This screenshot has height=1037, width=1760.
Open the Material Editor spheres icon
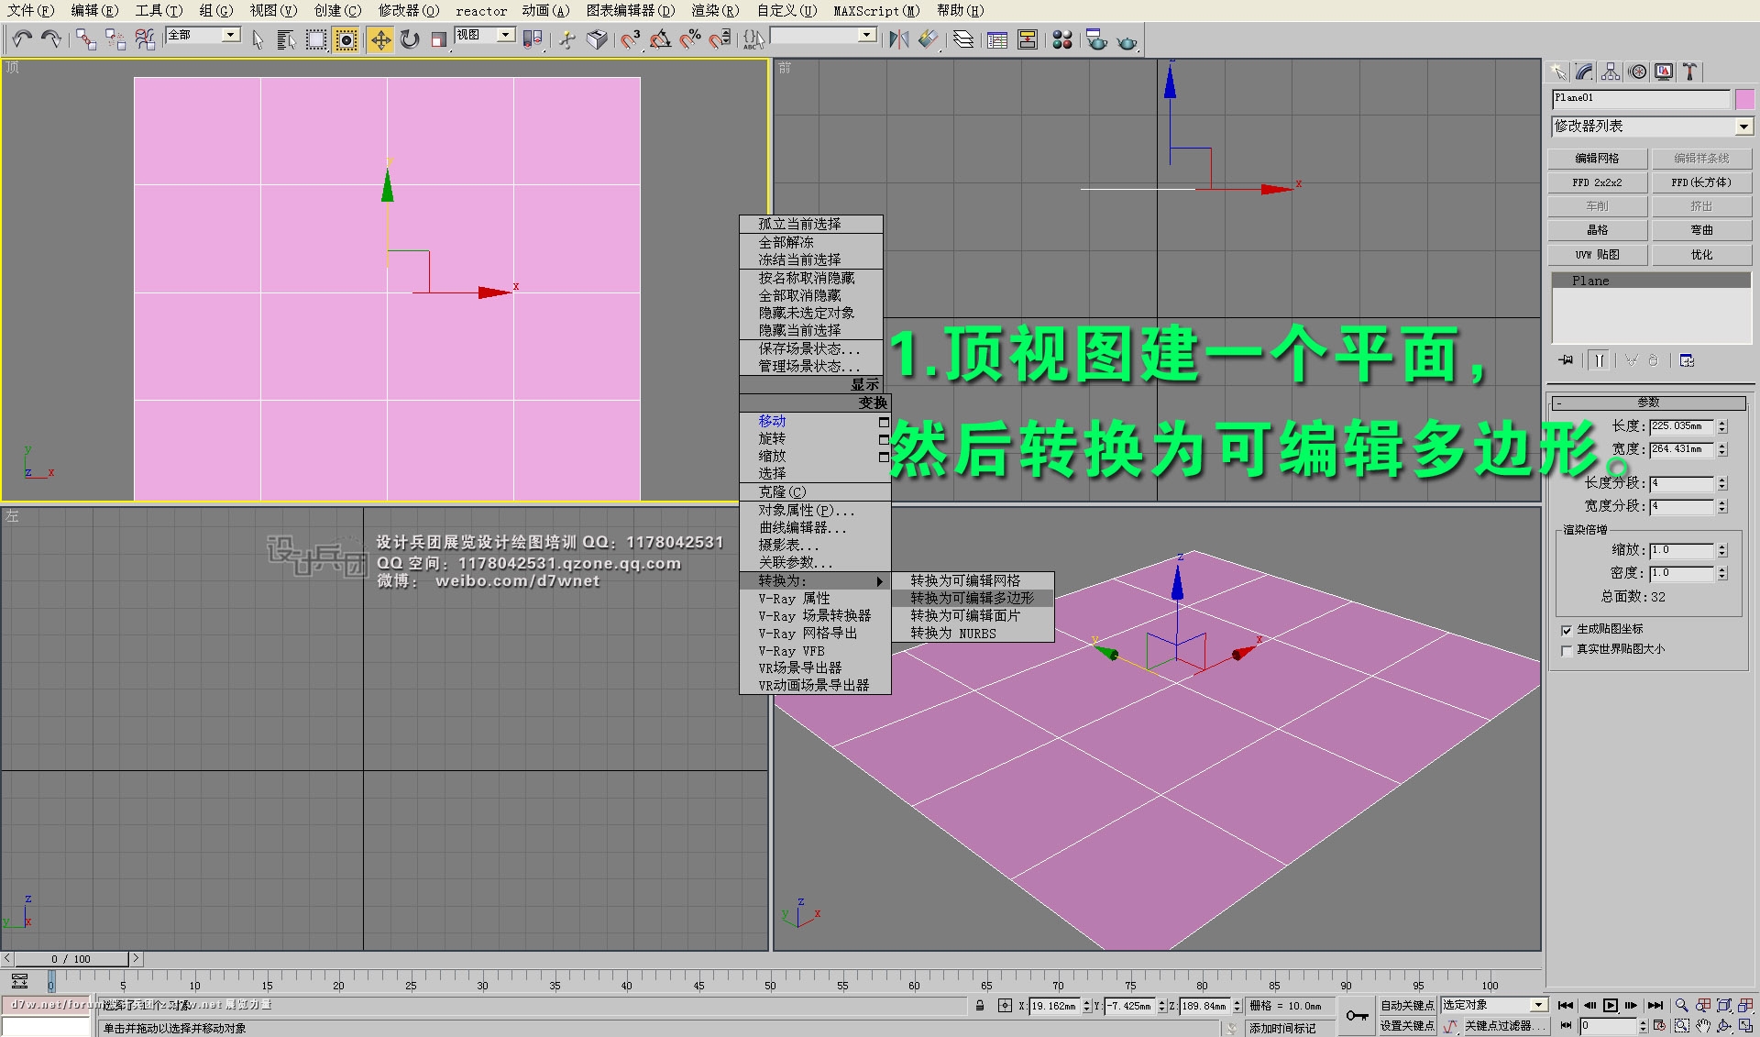pos(1062,39)
